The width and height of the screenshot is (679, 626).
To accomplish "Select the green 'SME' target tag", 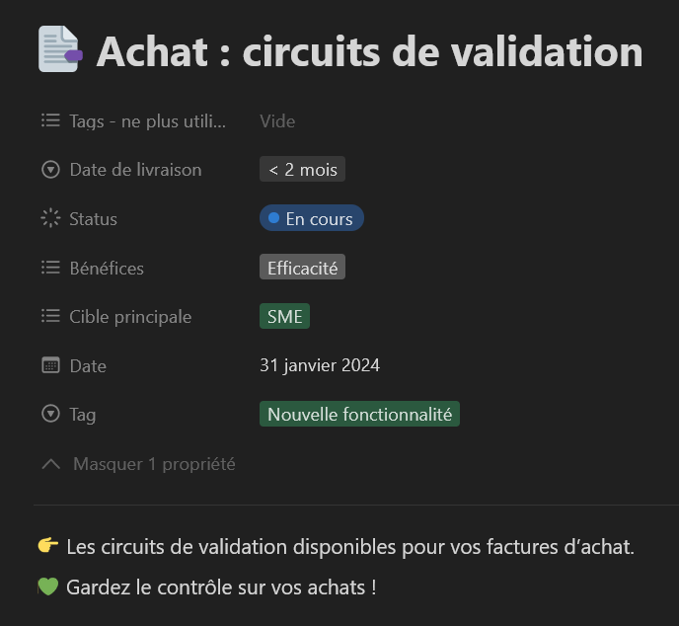I will pyautogui.click(x=285, y=316).
